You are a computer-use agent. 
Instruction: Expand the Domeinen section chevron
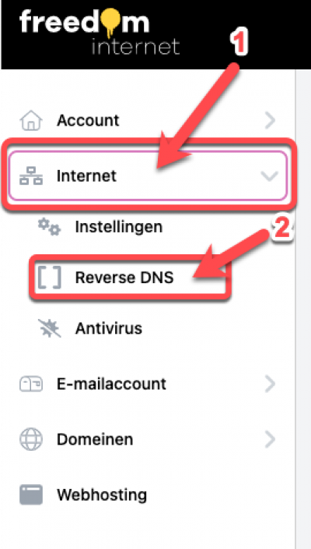[270, 439]
